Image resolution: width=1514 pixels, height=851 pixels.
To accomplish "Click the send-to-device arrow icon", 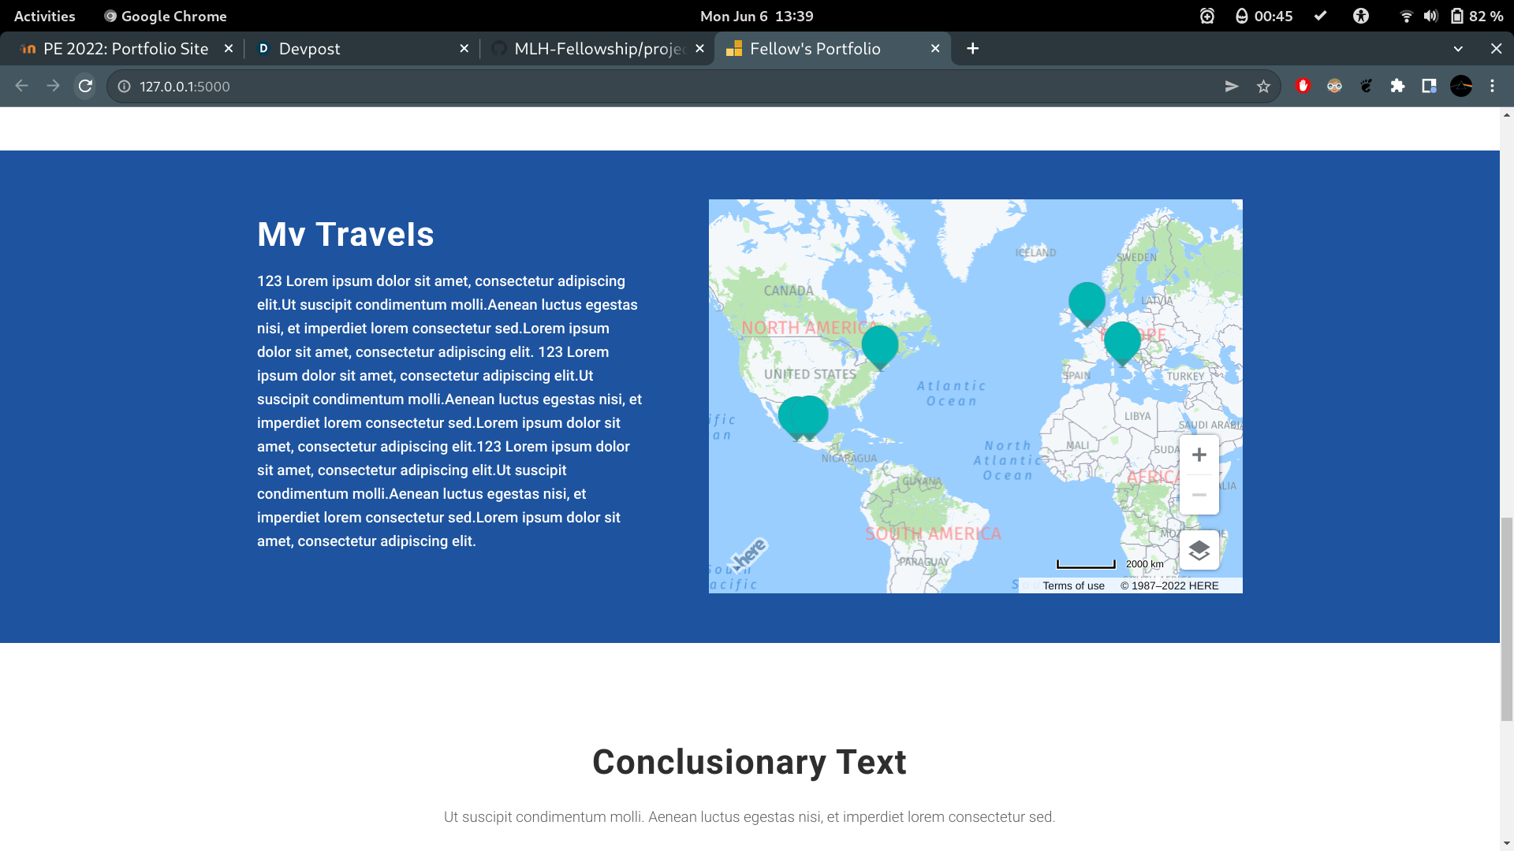I will 1232,87.
